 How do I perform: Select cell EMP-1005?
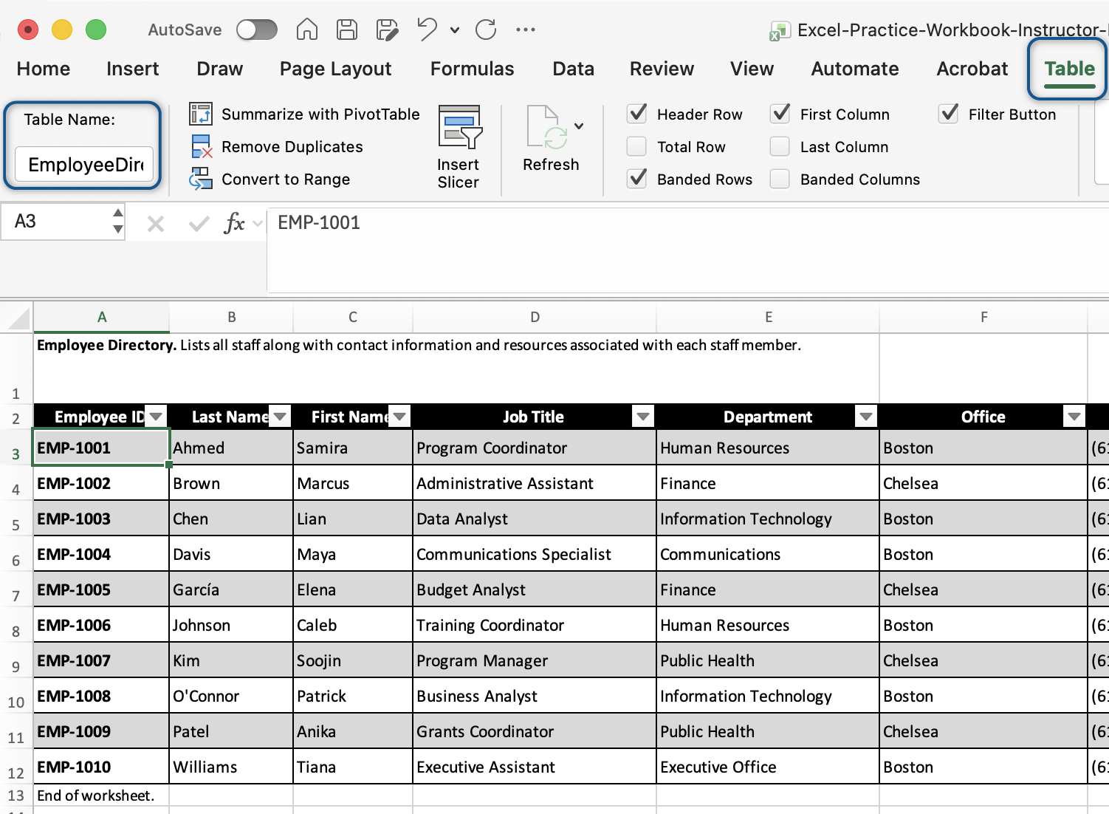point(101,589)
